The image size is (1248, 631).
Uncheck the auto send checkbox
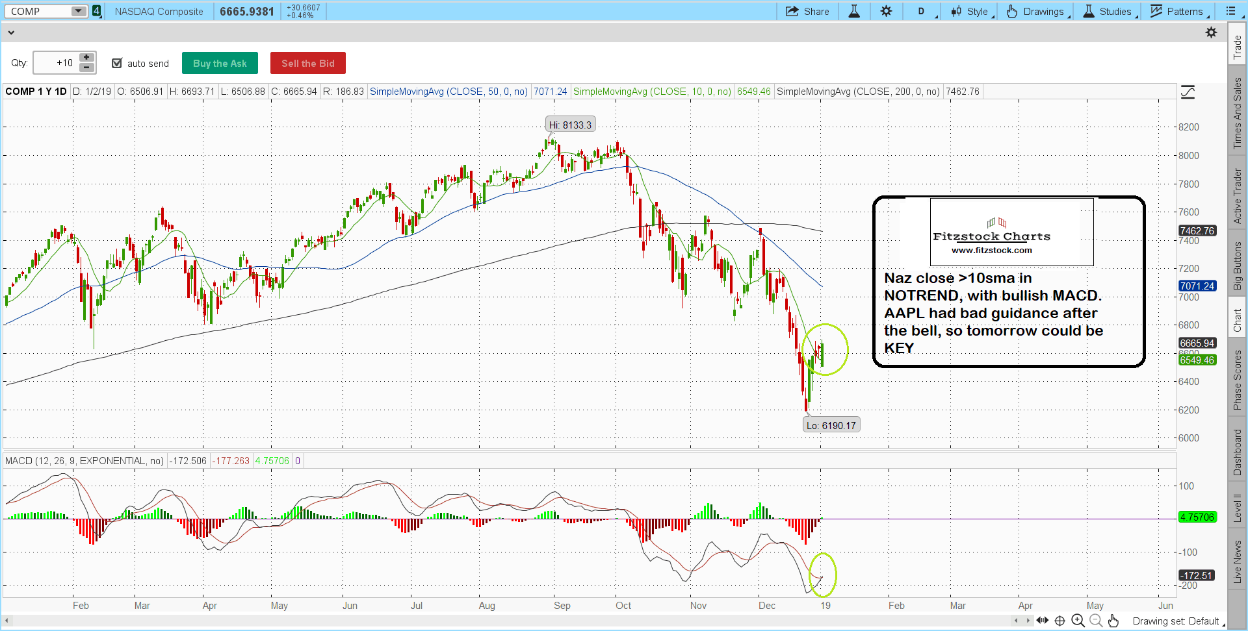click(117, 63)
